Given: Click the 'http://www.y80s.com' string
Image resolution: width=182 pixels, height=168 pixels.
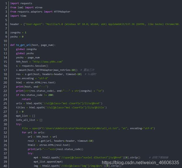Looking at the screenshot, I should (x=47, y=62).
